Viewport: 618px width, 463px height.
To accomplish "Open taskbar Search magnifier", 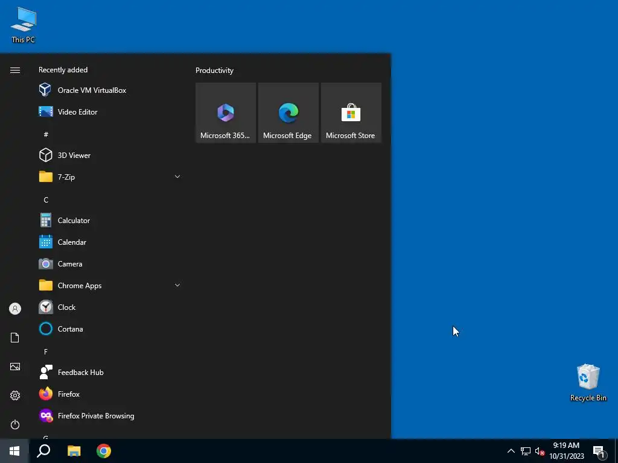I will click(x=43, y=451).
